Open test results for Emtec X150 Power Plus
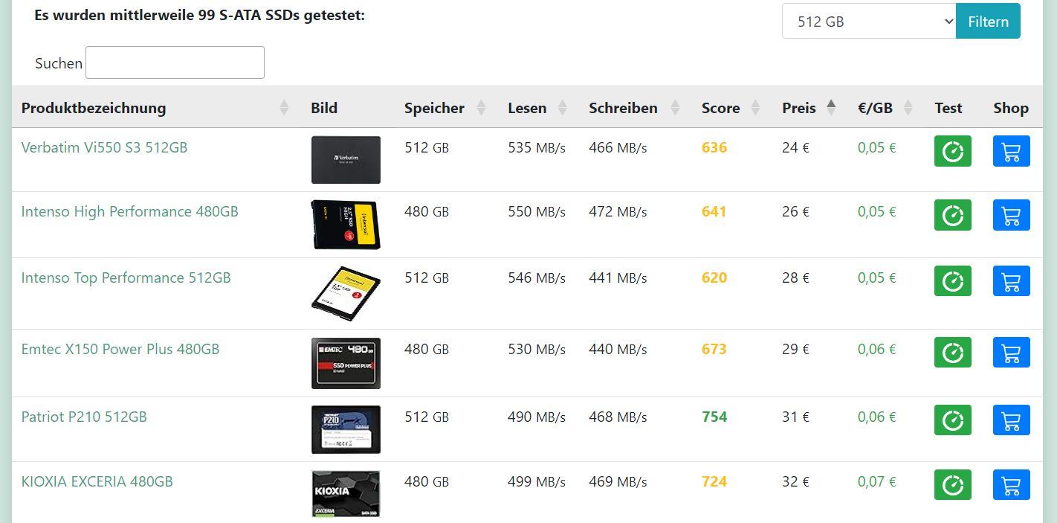Screen dimensions: 1057x523 click(x=952, y=353)
